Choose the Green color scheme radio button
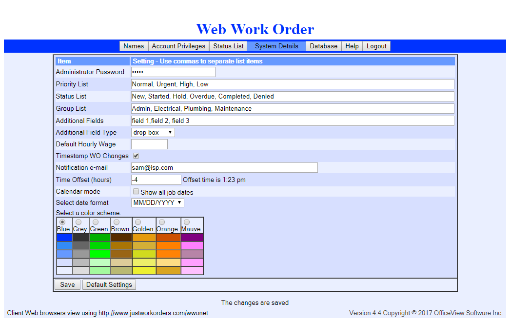Viewport: 510px width, 322px height. [x=96, y=222]
